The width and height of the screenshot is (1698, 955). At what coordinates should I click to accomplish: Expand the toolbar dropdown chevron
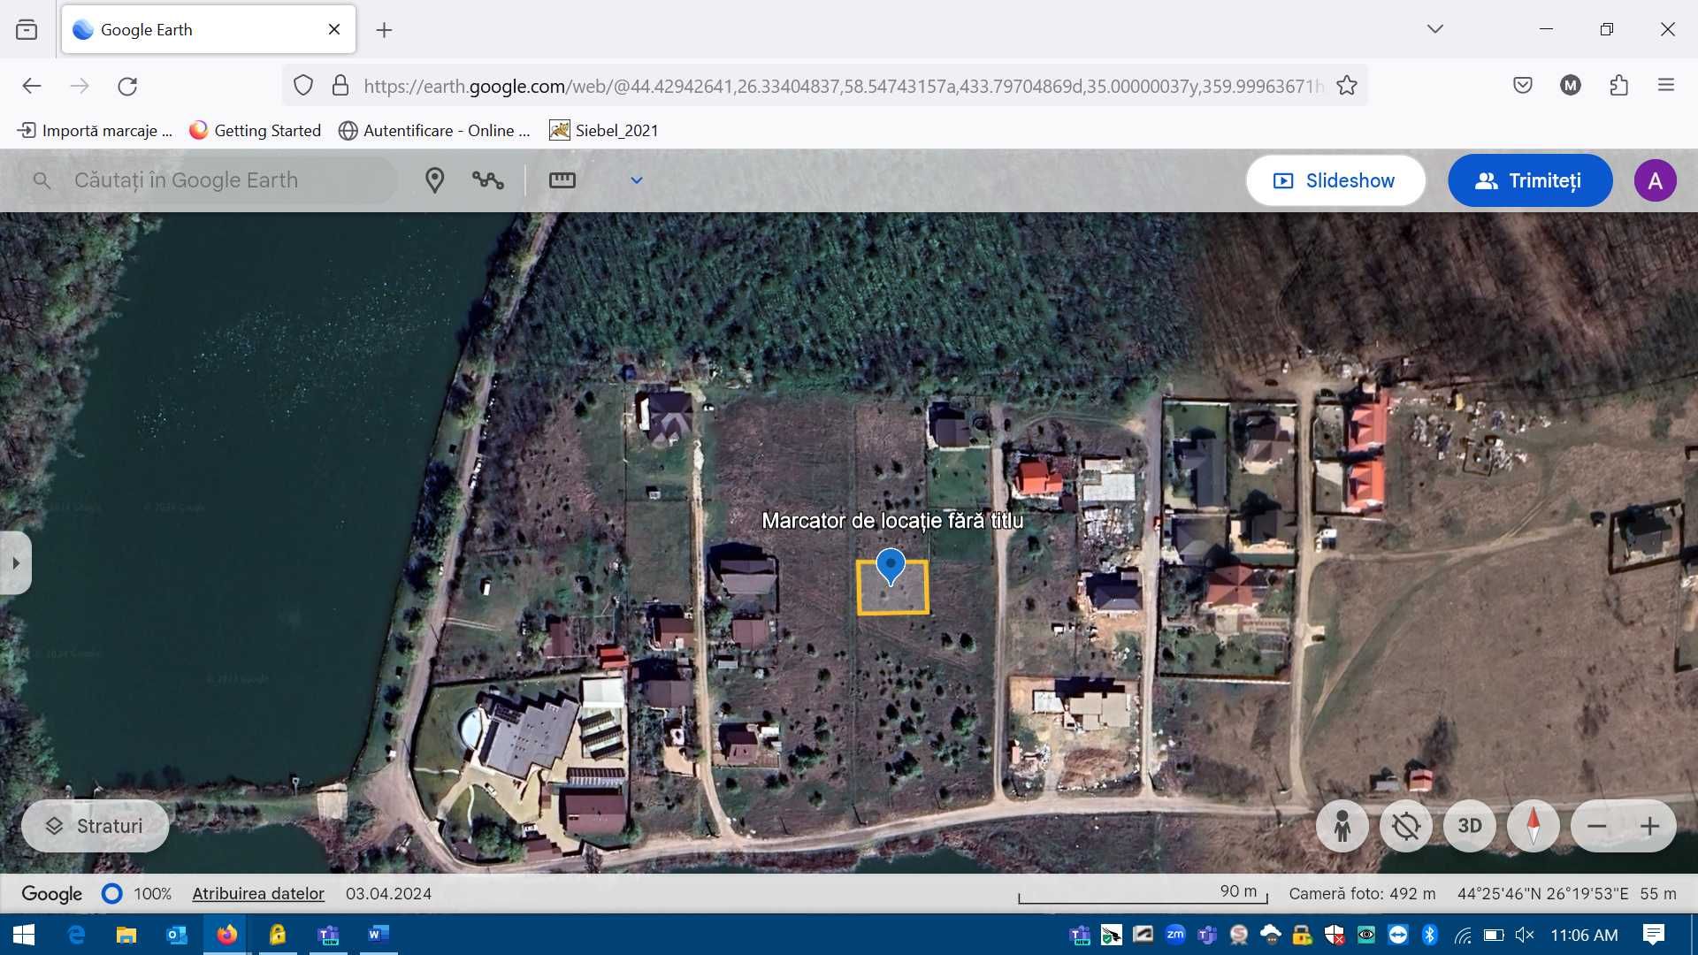click(637, 180)
